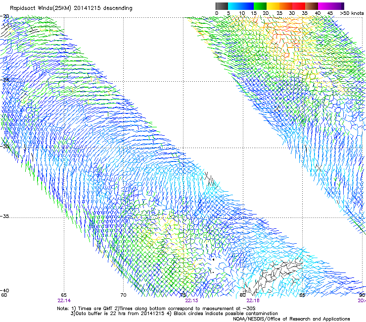This screenshot has width=366, height=322.
Task: Click the legend label '25'
Action: (279, 13)
